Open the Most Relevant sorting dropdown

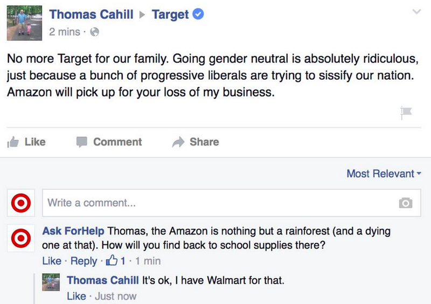pos(384,174)
